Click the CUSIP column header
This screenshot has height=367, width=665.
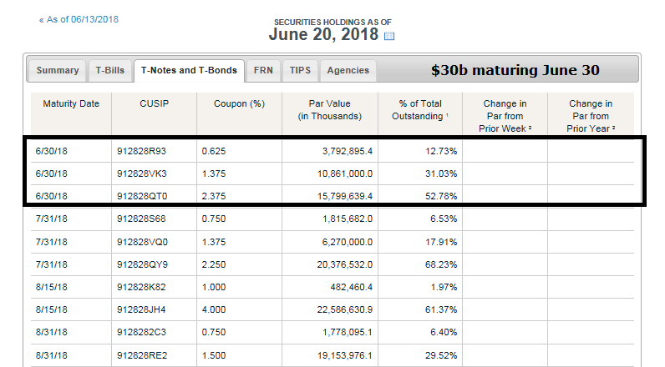pyautogui.click(x=155, y=103)
